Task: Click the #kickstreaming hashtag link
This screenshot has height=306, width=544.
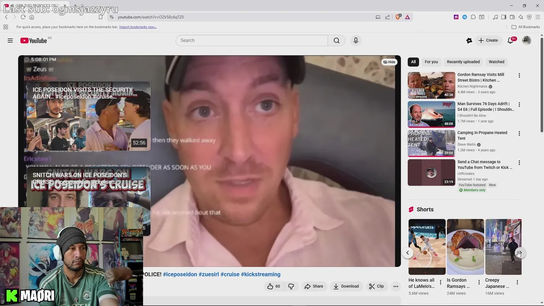Action: 261,275
